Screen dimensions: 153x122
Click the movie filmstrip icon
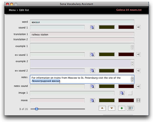click(138, 100)
